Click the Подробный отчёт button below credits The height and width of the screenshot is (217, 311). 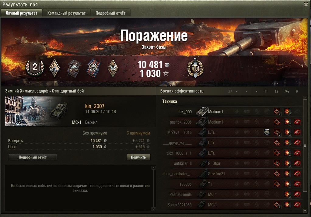pyautogui.click(x=33, y=157)
